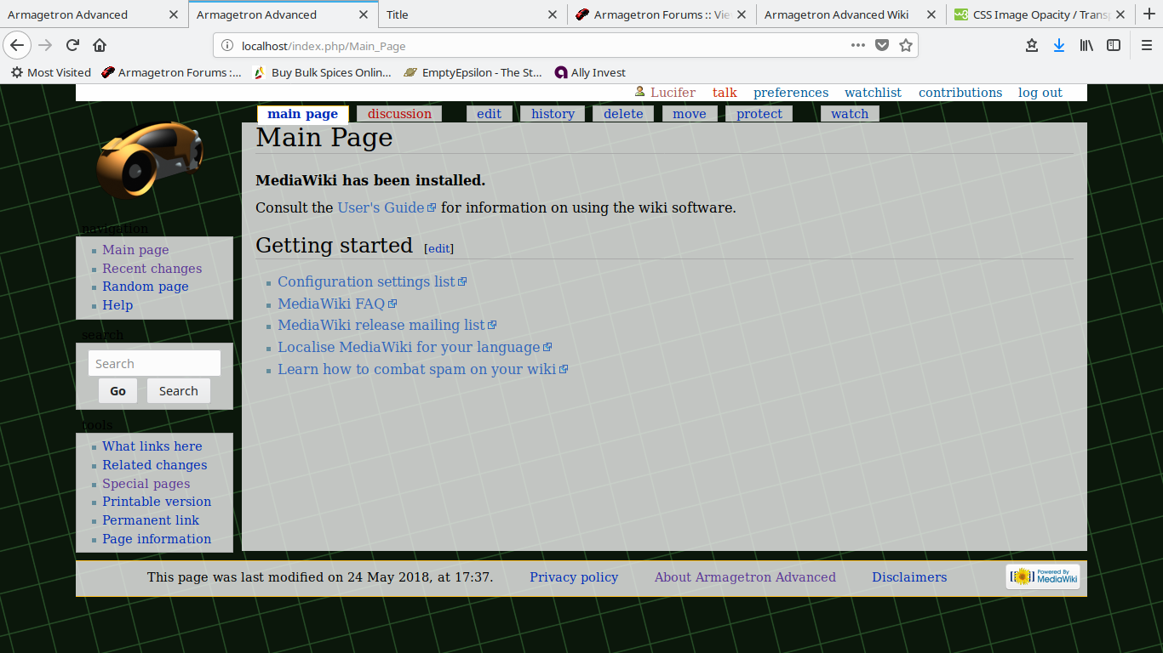The image size is (1163, 653).
Task: Open Armagetron Forums bookmark
Action: (171, 72)
